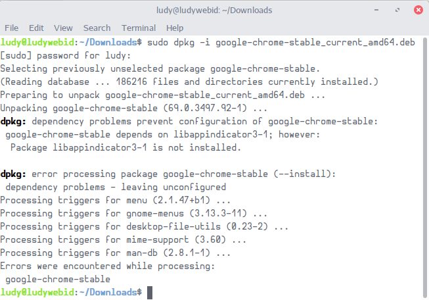429x300 pixels.
Task: Open the File menu
Action: click(x=12, y=28)
